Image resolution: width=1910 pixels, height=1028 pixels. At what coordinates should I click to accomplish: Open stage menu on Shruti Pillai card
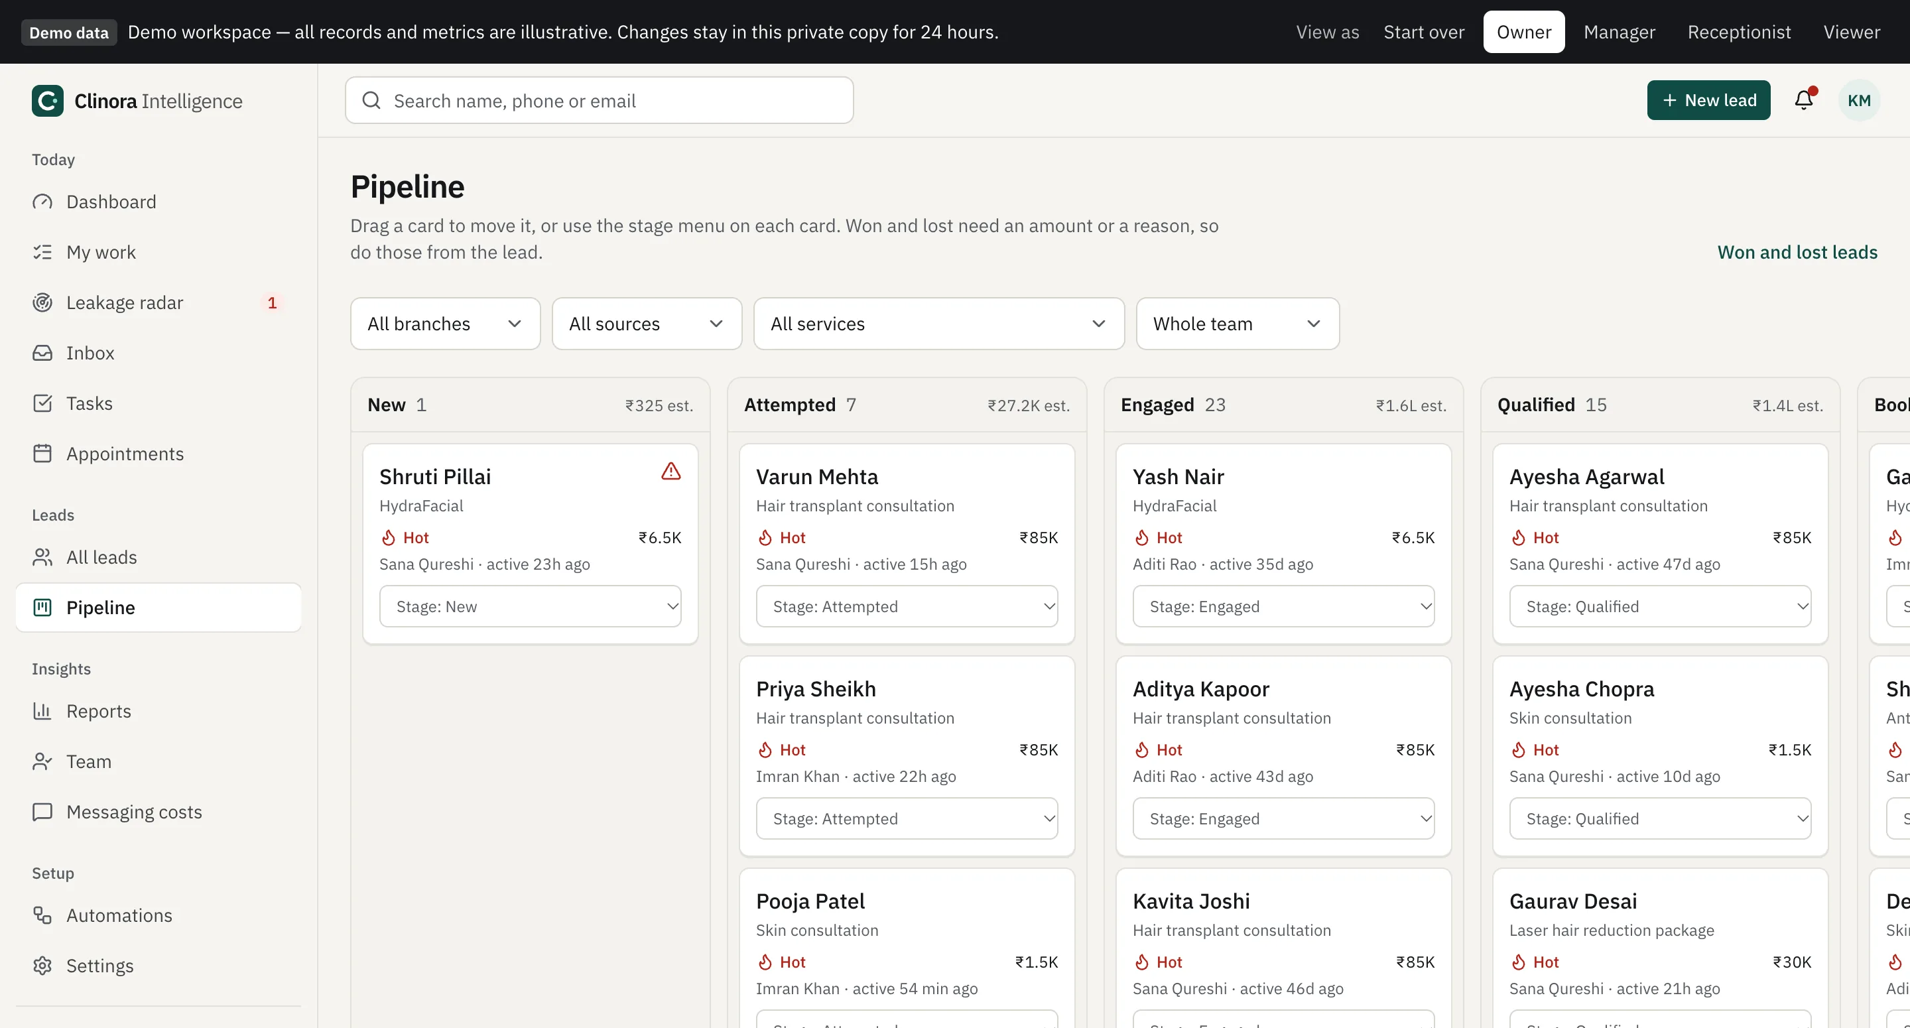(x=530, y=607)
